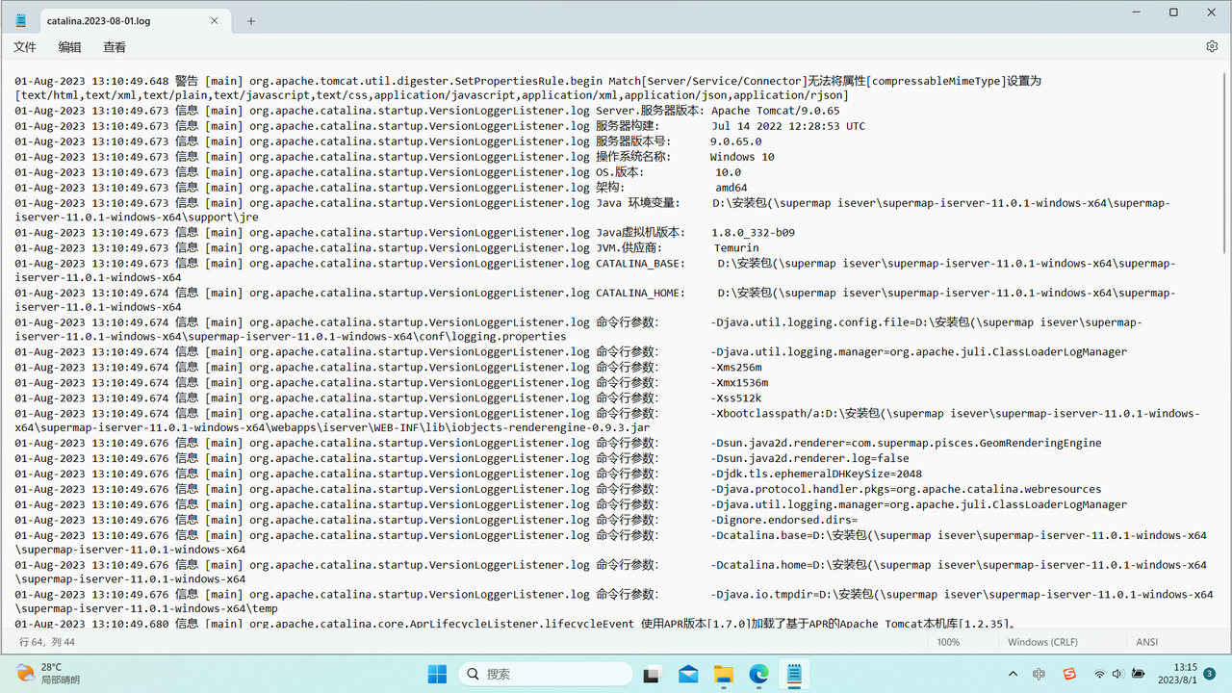This screenshot has height=693, width=1232.
Task: Click the JVM vendor Temurin
Action: coord(736,248)
